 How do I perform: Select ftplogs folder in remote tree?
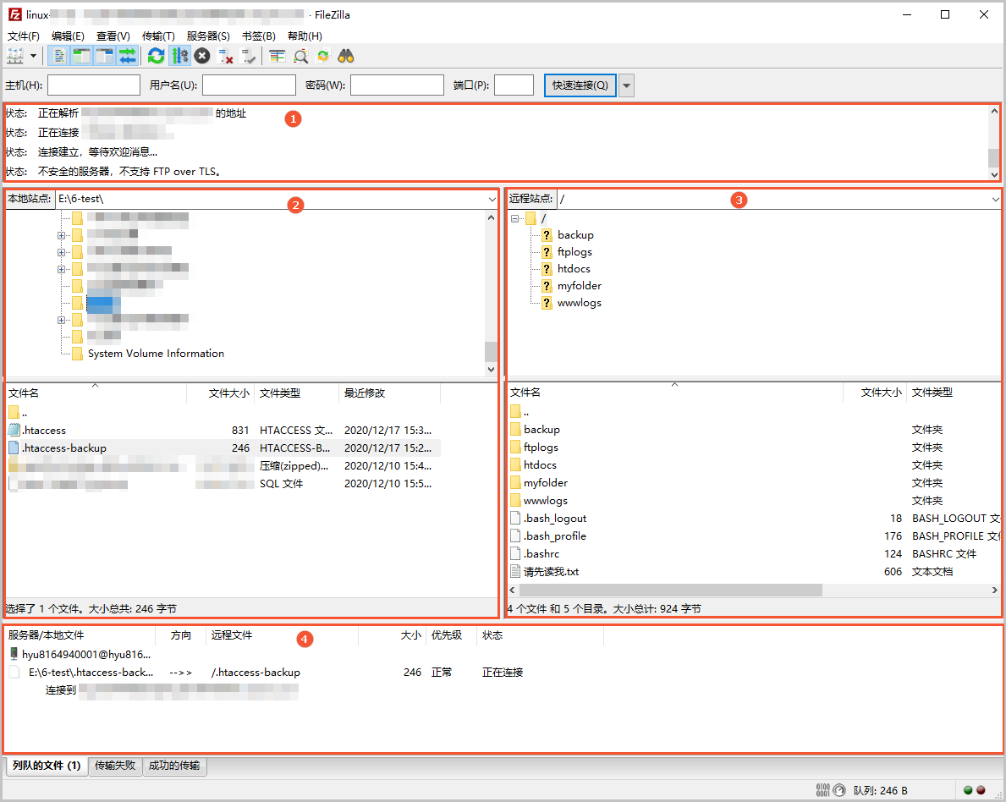point(574,252)
